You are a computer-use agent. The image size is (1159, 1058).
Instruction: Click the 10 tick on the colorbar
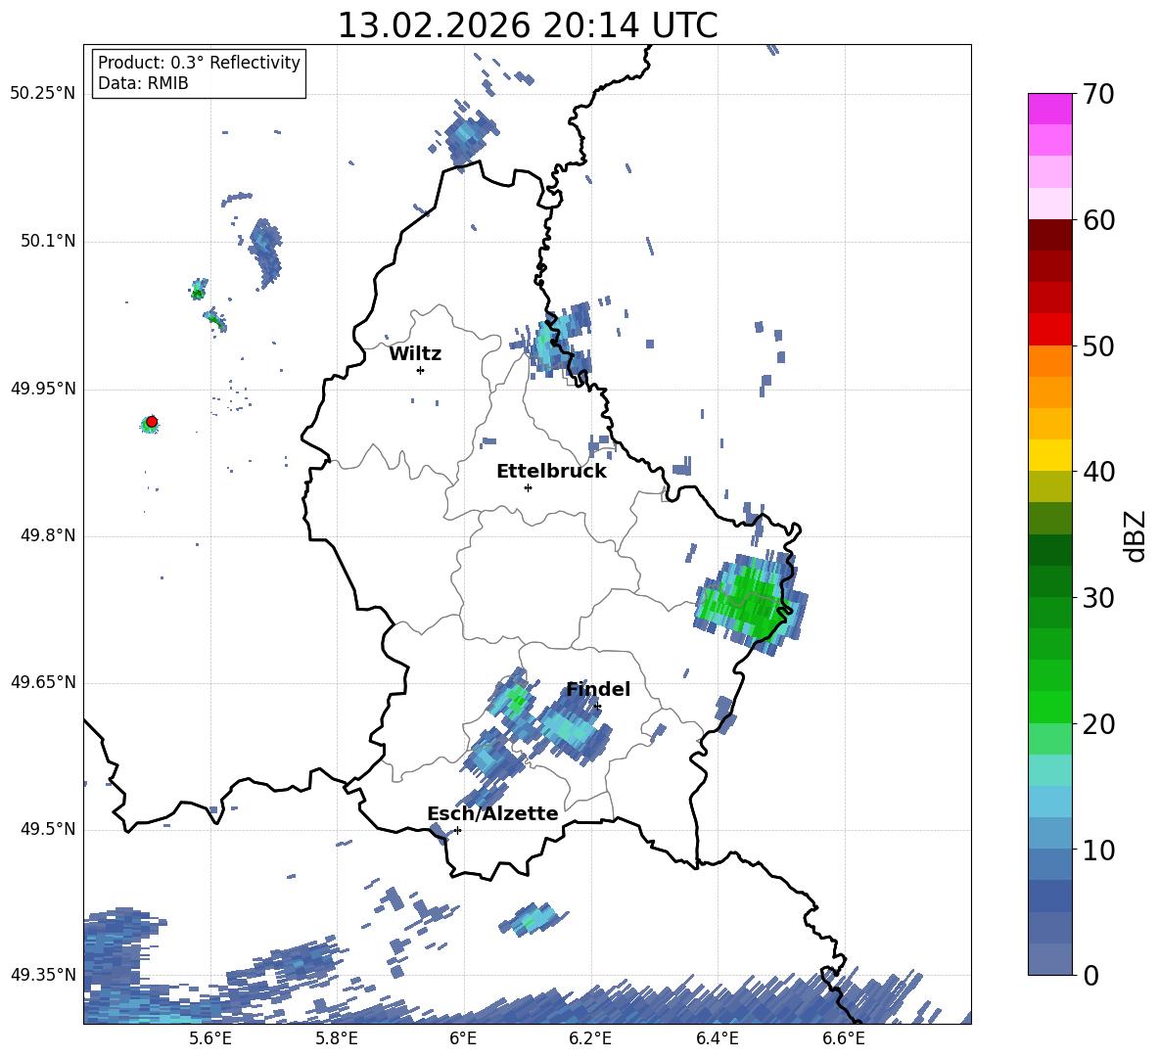(1097, 850)
